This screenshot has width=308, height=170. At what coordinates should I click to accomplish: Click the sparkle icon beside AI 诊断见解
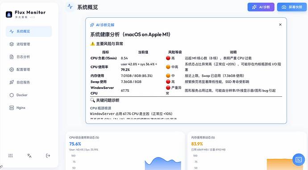pos(92,25)
